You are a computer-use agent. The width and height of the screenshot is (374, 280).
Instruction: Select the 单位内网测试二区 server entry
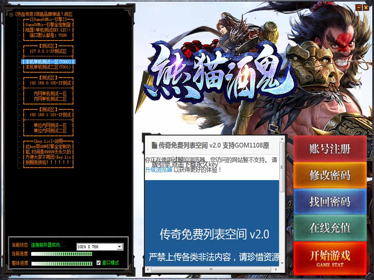(50, 131)
